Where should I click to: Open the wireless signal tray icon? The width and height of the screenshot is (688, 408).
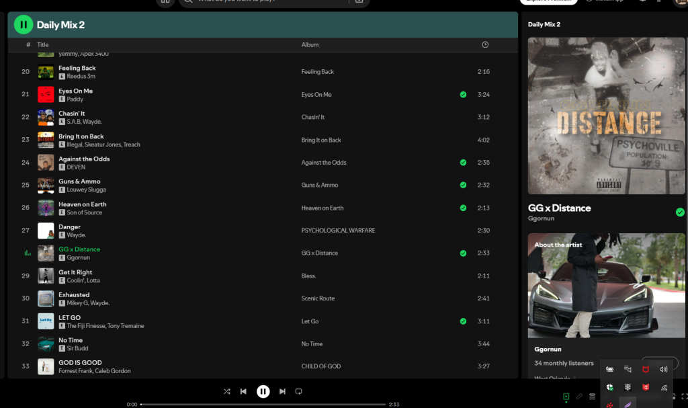[664, 387]
